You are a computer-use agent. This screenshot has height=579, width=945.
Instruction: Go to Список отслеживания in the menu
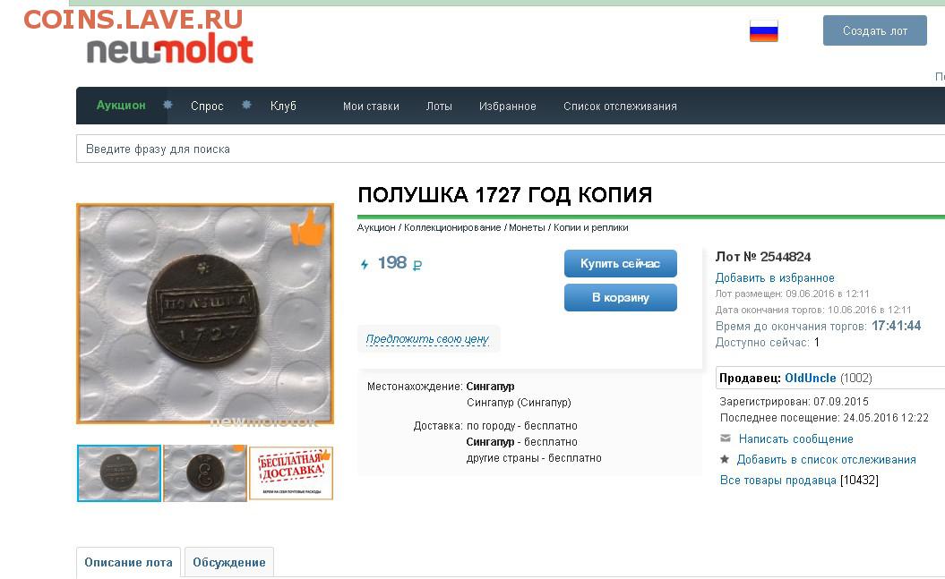coord(620,106)
